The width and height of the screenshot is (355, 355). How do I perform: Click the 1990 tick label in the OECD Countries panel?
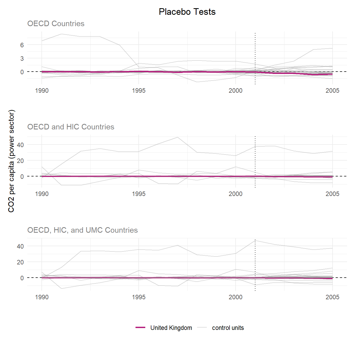coord(42,91)
